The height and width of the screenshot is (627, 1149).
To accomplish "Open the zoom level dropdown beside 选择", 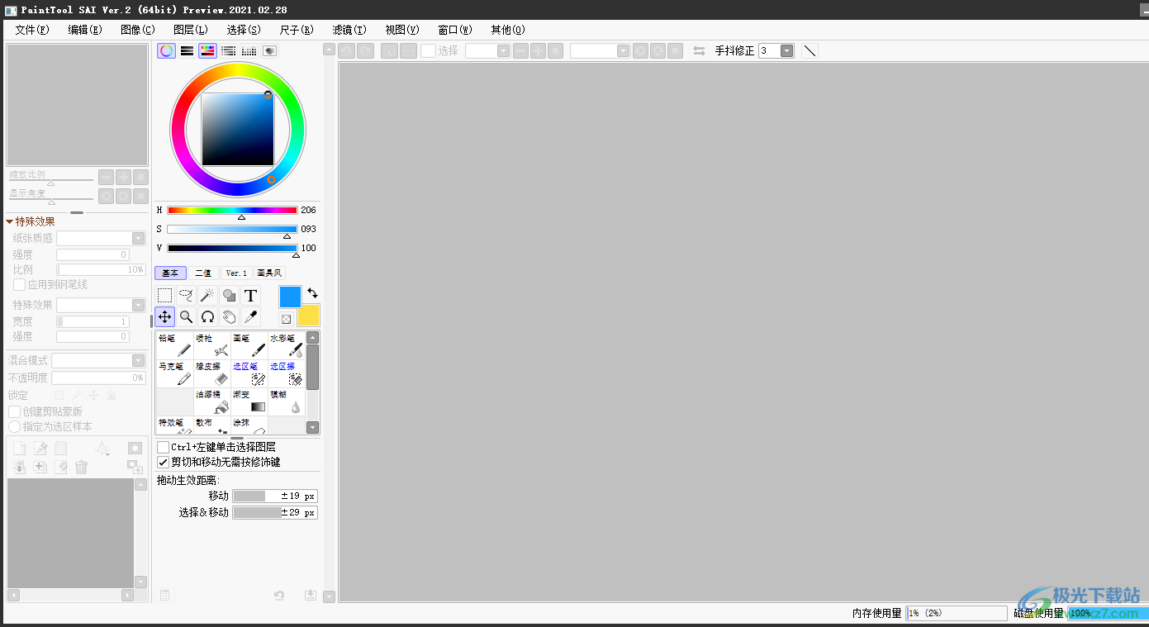I will 504,50.
